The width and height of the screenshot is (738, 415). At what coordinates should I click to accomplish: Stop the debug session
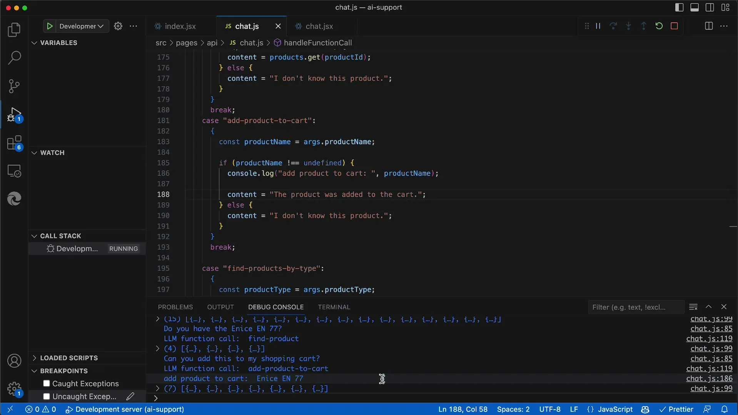674,26
